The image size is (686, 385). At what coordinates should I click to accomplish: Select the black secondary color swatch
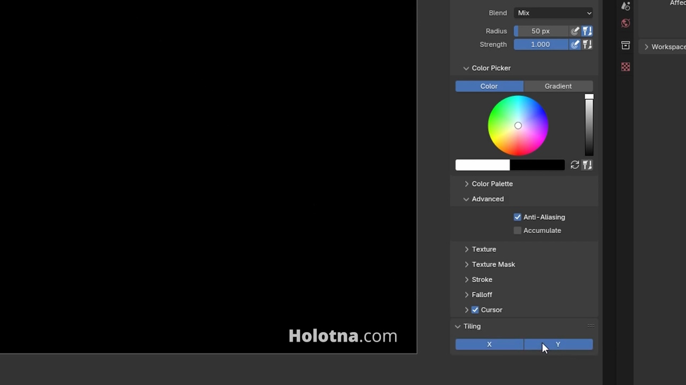point(538,165)
